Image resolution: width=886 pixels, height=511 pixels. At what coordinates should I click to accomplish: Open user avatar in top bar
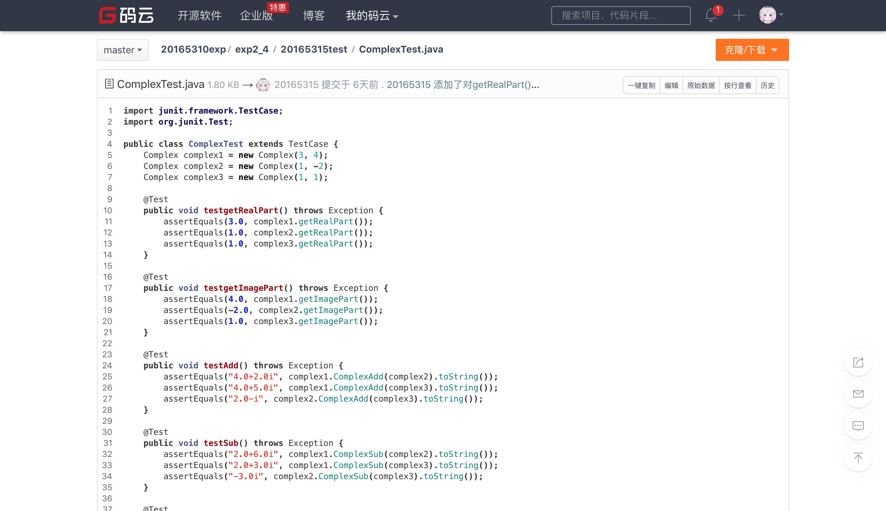pos(767,15)
